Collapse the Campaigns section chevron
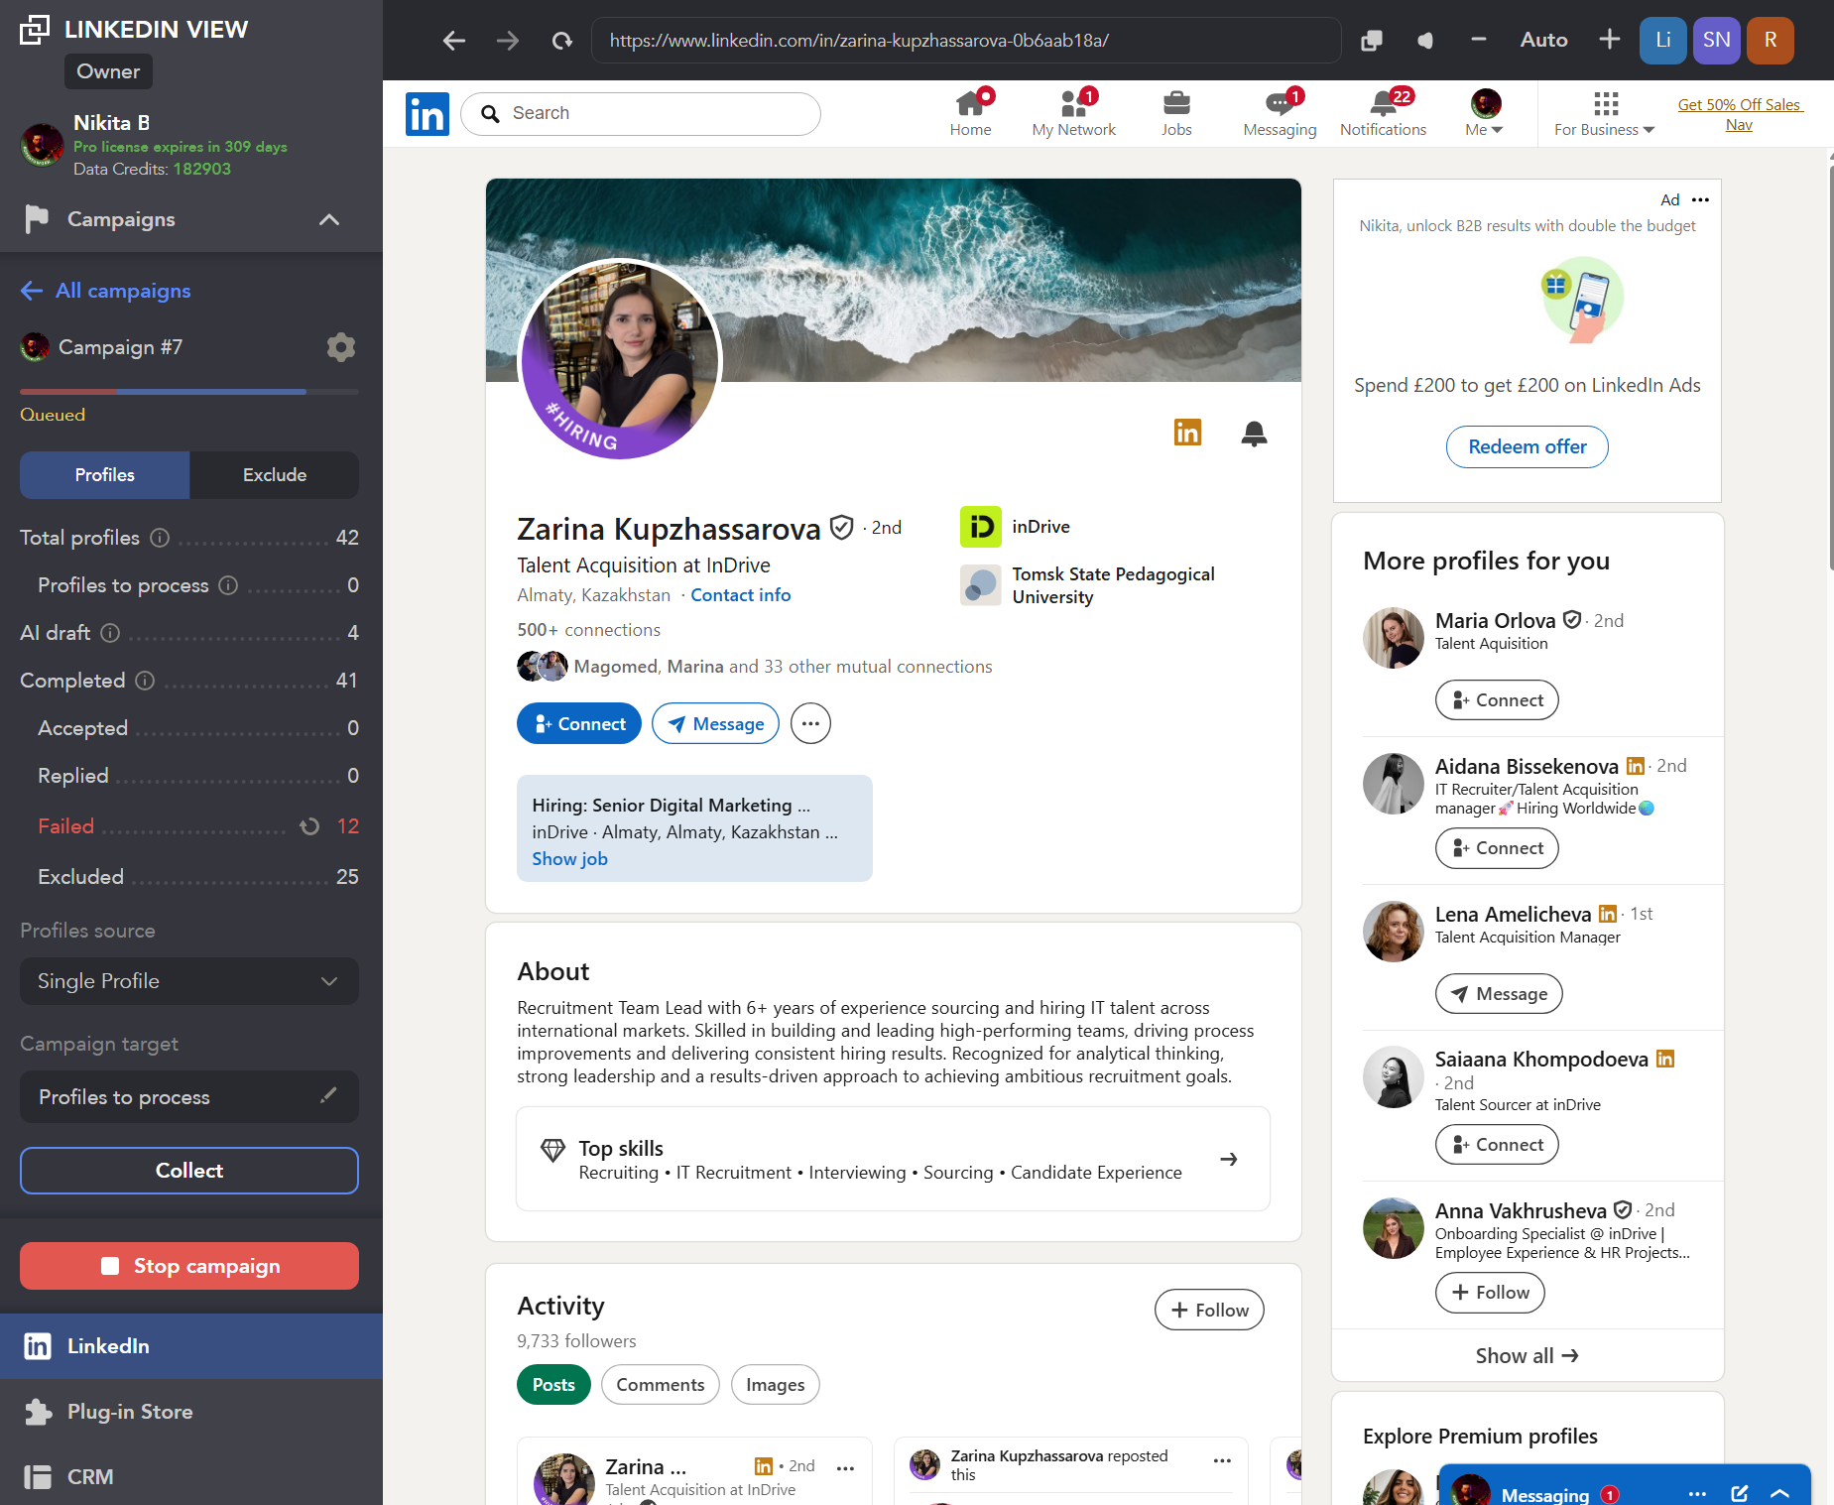 click(x=329, y=219)
